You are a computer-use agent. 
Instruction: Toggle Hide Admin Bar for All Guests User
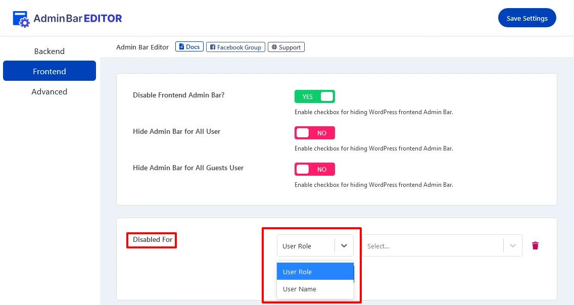(314, 169)
